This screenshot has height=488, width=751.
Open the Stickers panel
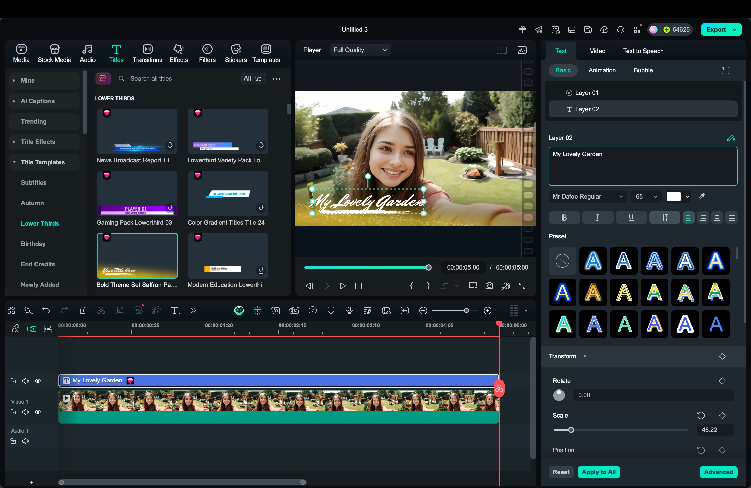pos(236,53)
